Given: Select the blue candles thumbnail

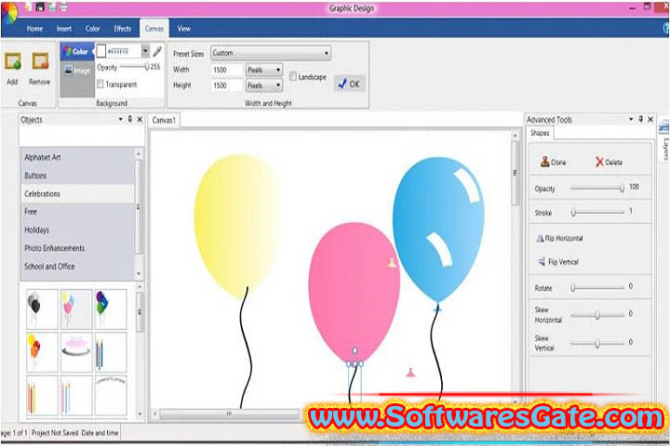Looking at the screenshot, I should click(x=110, y=352).
